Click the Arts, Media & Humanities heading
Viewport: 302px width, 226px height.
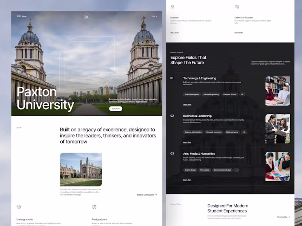[199, 154]
